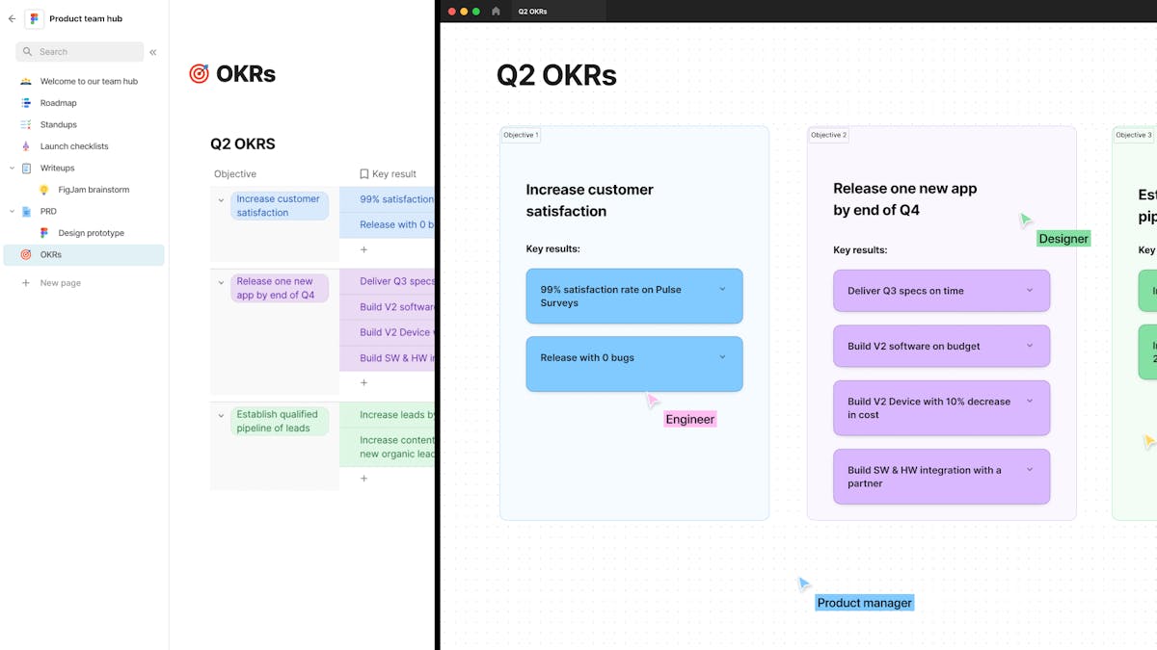Collapse the PRD section in the sidebar
Viewport: 1157px width, 650px height.
pos(13,212)
